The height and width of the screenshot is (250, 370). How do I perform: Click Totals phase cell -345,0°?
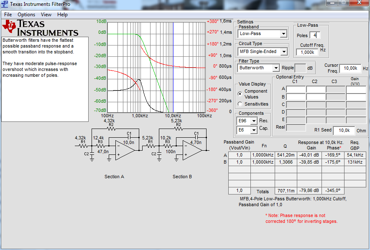click(x=333, y=190)
